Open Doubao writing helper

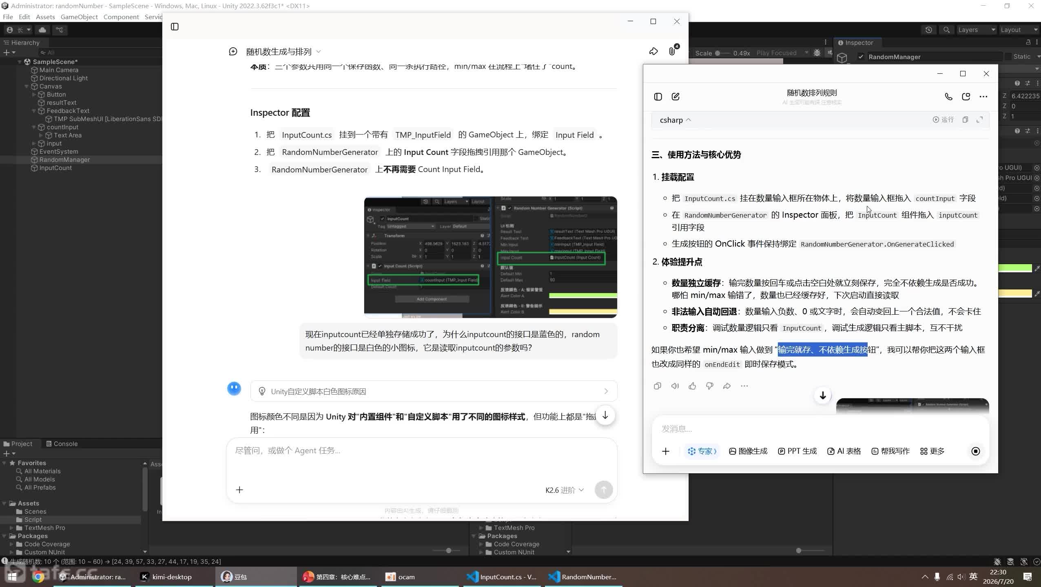[x=890, y=451]
